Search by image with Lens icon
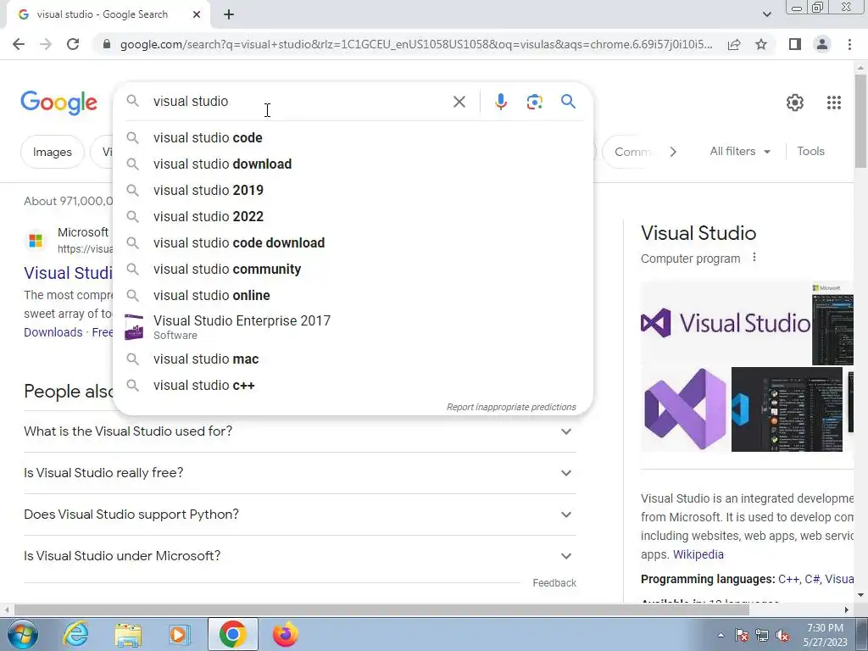Screen dimensions: 868x651 point(534,102)
